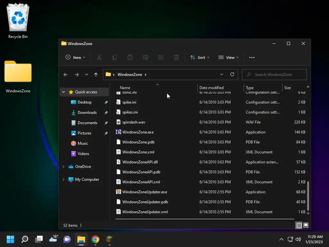
Task: Open Chat app on taskbar
Action: (x=67, y=239)
